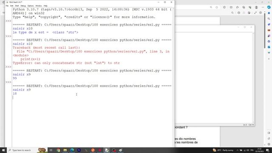Click the tools briefcase icon in Edge sidebar
Screen dimensions: 272x153
269,30
